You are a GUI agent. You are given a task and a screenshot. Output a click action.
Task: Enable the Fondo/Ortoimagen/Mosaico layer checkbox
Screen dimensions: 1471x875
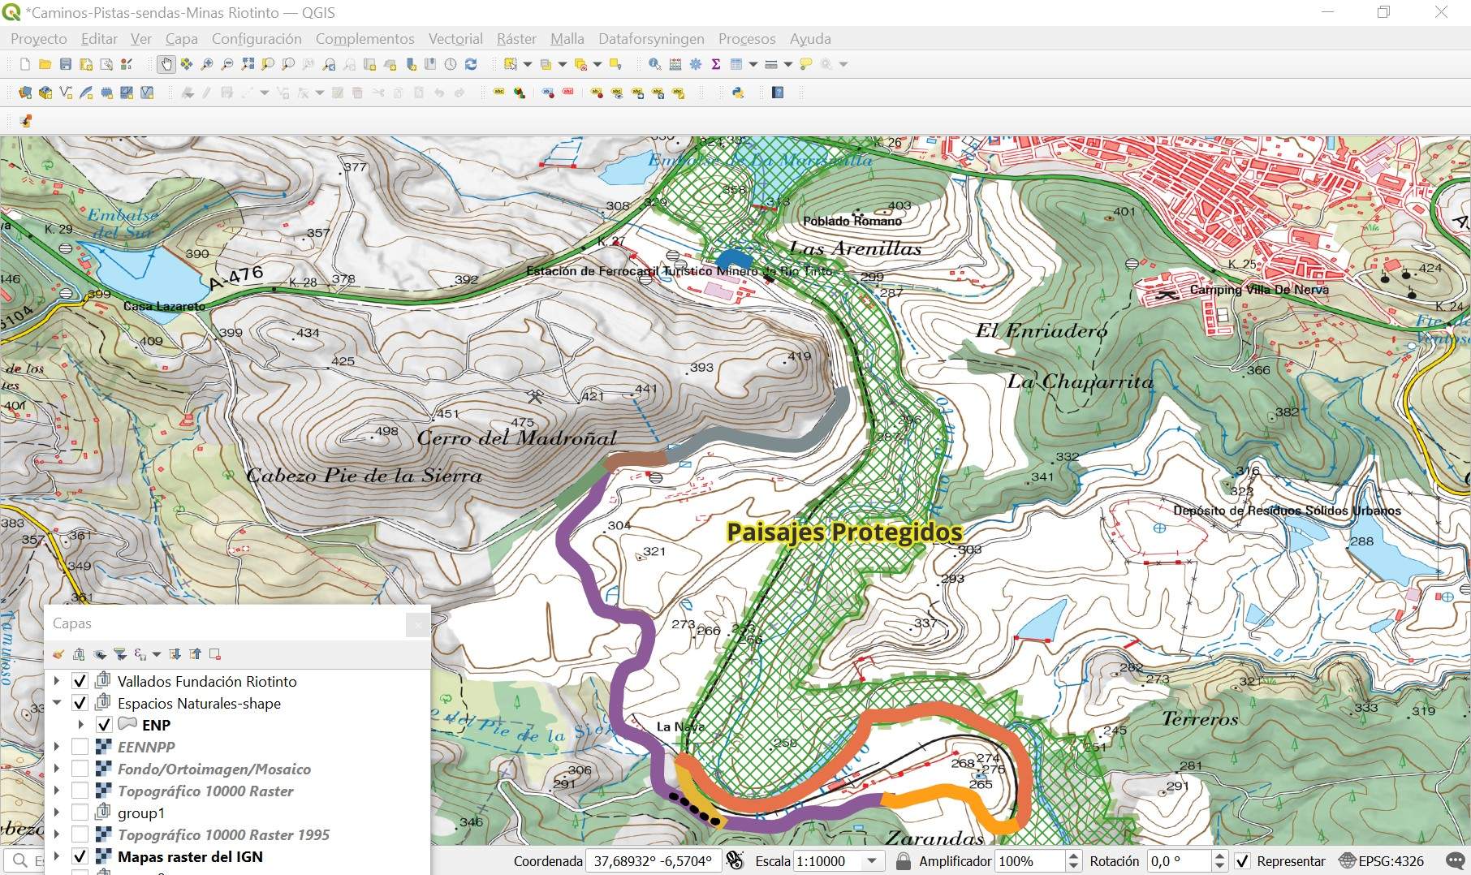[80, 769]
